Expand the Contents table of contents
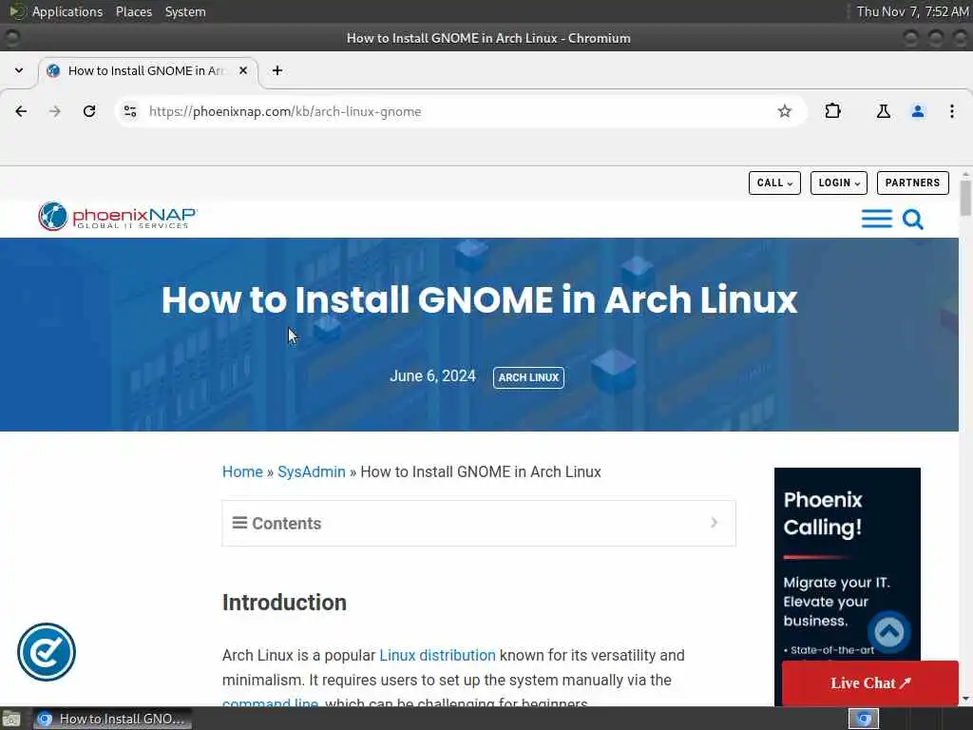The width and height of the screenshot is (973, 730). click(x=479, y=524)
